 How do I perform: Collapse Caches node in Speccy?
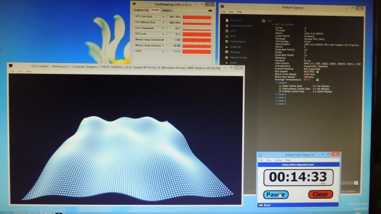click(x=276, y=83)
